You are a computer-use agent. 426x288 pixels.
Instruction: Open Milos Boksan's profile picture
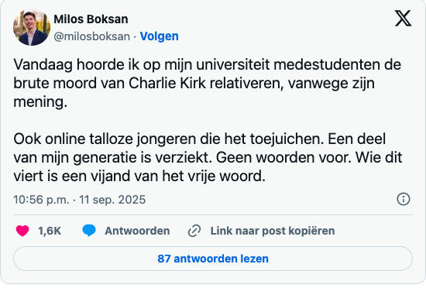(x=32, y=27)
